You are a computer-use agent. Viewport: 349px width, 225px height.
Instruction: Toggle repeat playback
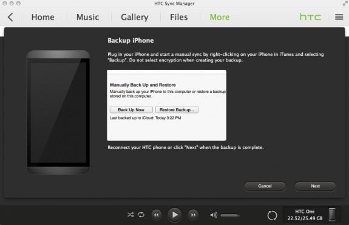141,215
